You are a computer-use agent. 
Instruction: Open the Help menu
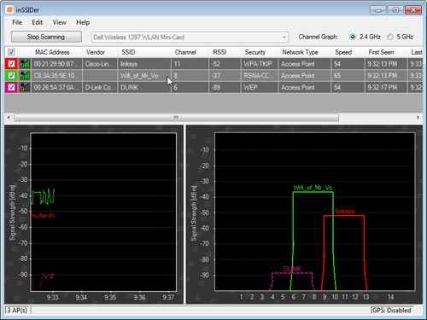[83, 22]
